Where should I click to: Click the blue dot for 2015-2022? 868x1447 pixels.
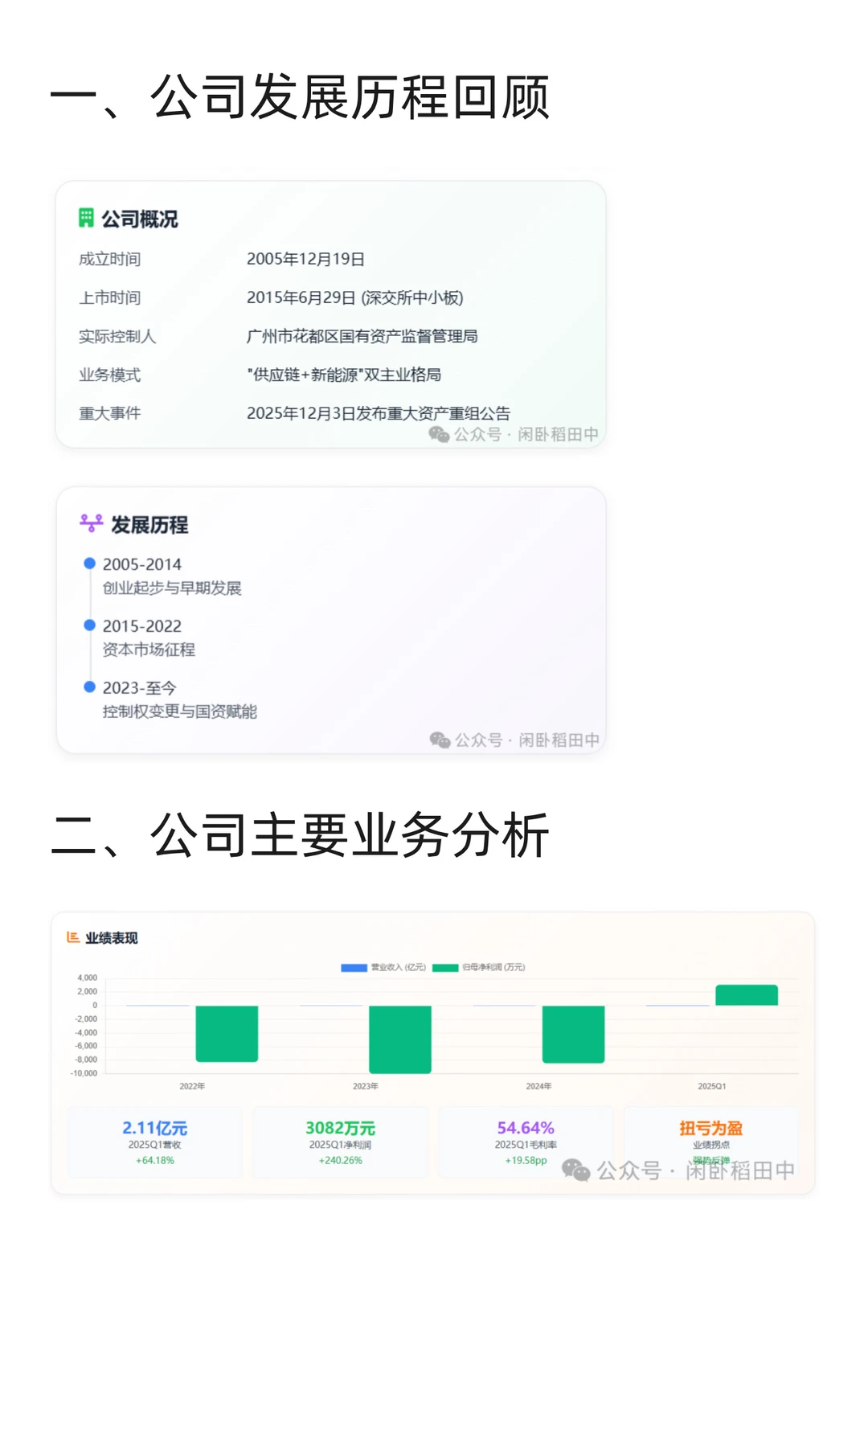90,625
